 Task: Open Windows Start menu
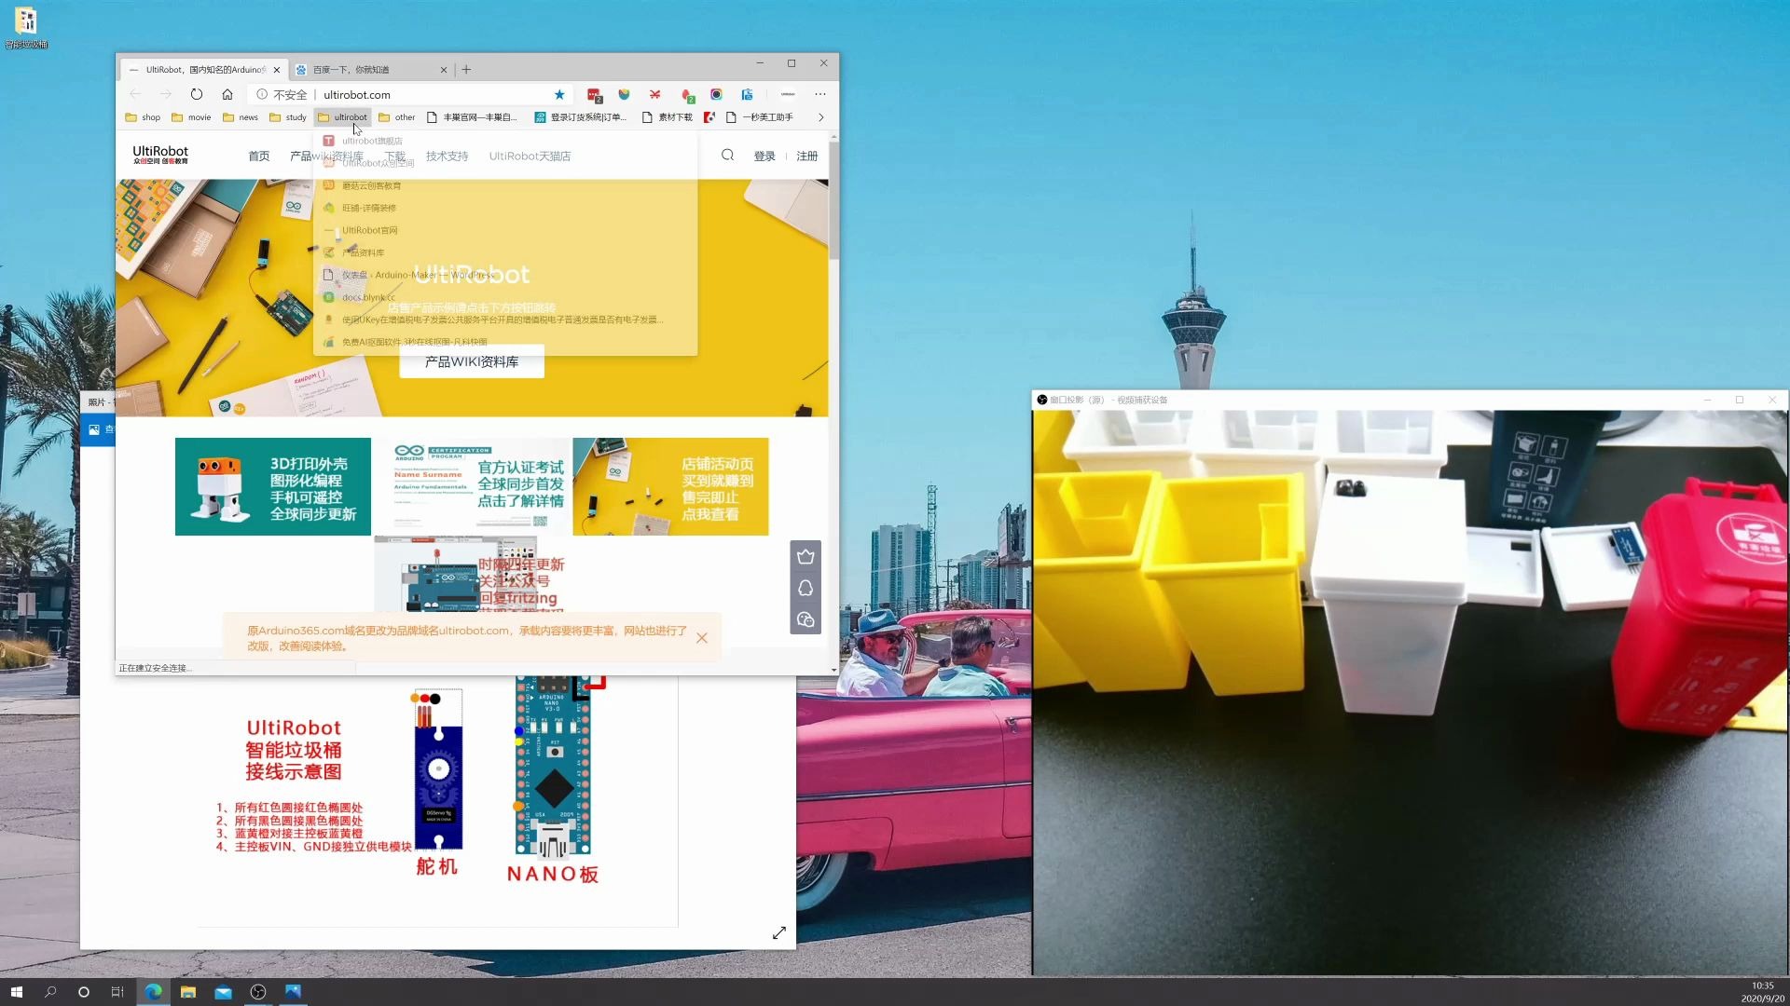17,992
